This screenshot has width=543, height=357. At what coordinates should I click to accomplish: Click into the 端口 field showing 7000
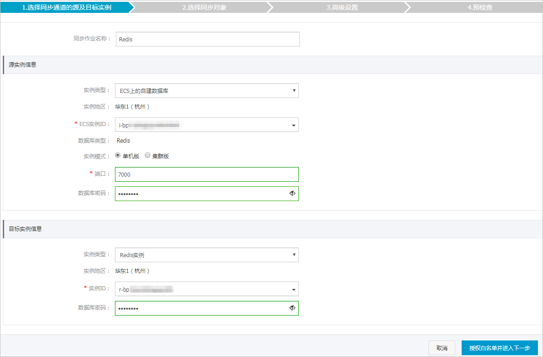tap(207, 174)
